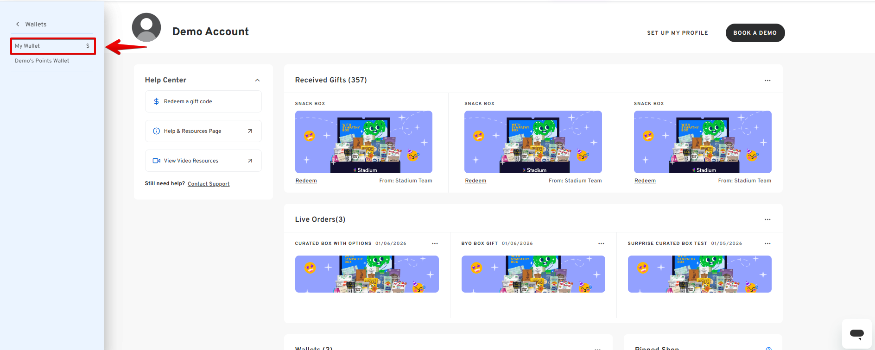Click Set Up My Profile

pyautogui.click(x=677, y=33)
